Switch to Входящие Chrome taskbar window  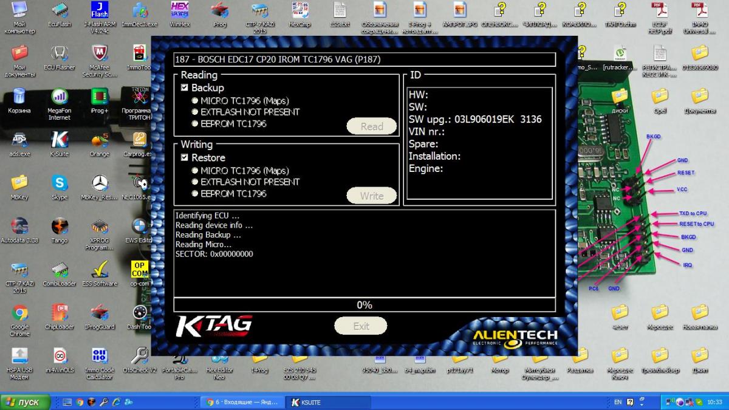pyautogui.click(x=242, y=402)
